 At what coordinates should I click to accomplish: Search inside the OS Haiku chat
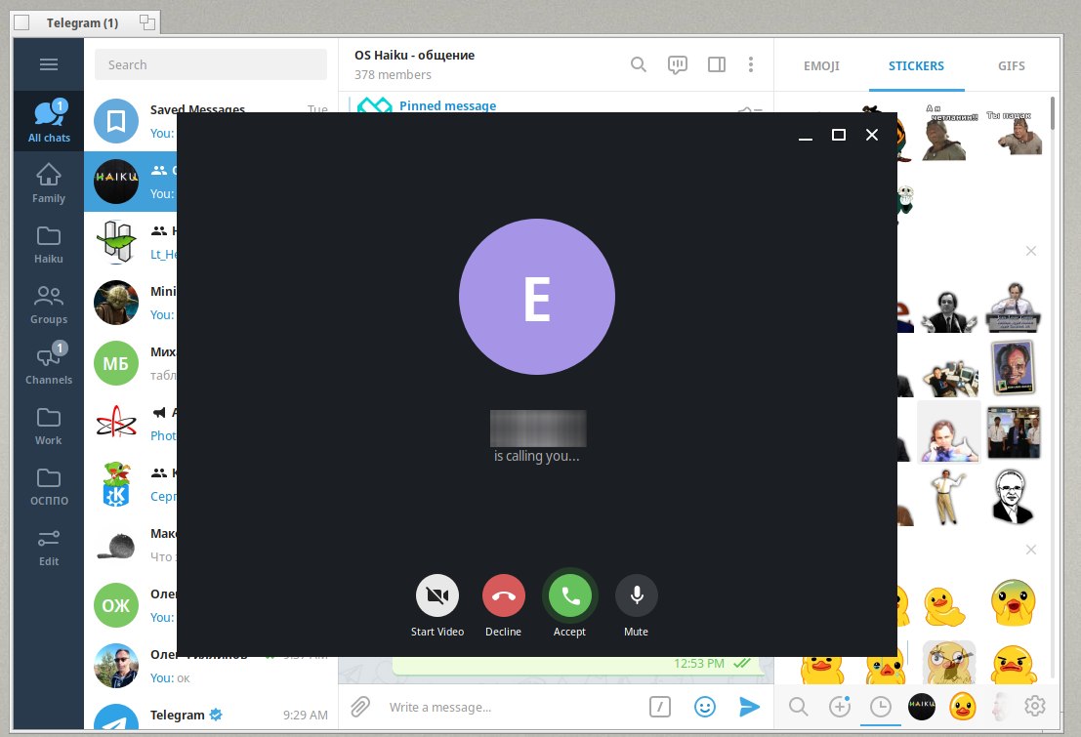coord(639,64)
